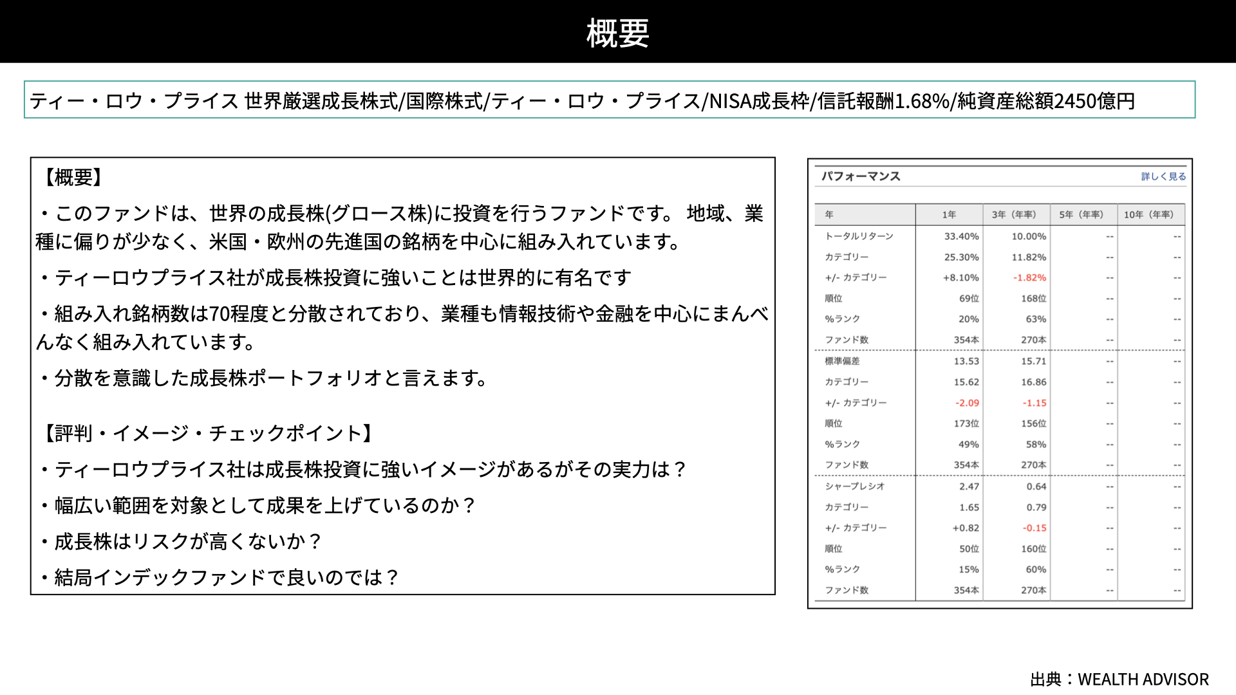Viewport: 1236px width, 695px height.
Task: Click the トータルリターン row label
Action: (859, 236)
